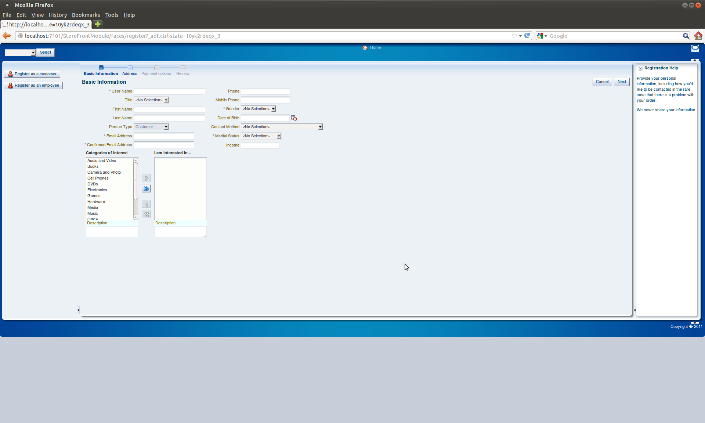Click the single left-arrow shuttle button
This screenshot has width=705, height=423.
pos(146,204)
